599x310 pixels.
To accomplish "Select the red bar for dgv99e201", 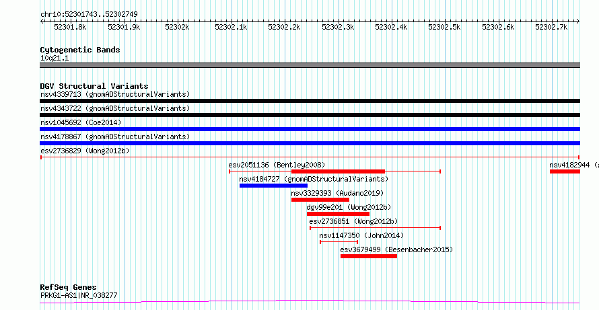I will pos(338,214).
